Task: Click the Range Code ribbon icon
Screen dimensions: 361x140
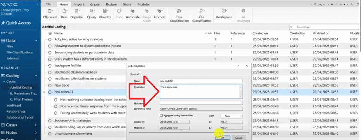Action: point(147,15)
